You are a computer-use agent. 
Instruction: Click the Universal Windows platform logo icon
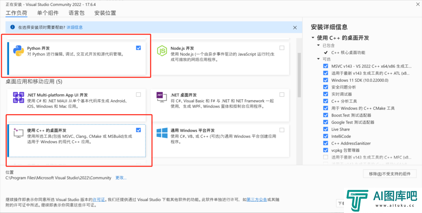coord(162,133)
